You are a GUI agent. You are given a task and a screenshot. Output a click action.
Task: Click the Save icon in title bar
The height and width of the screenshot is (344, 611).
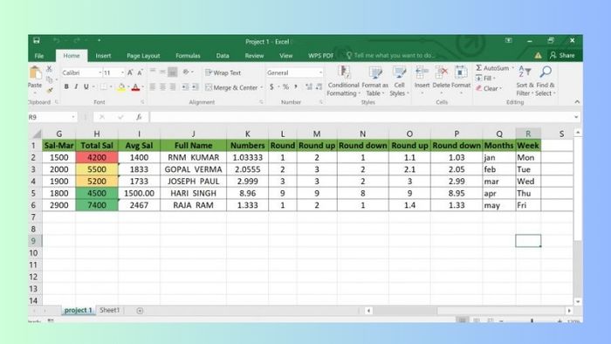tap(37, 40)
